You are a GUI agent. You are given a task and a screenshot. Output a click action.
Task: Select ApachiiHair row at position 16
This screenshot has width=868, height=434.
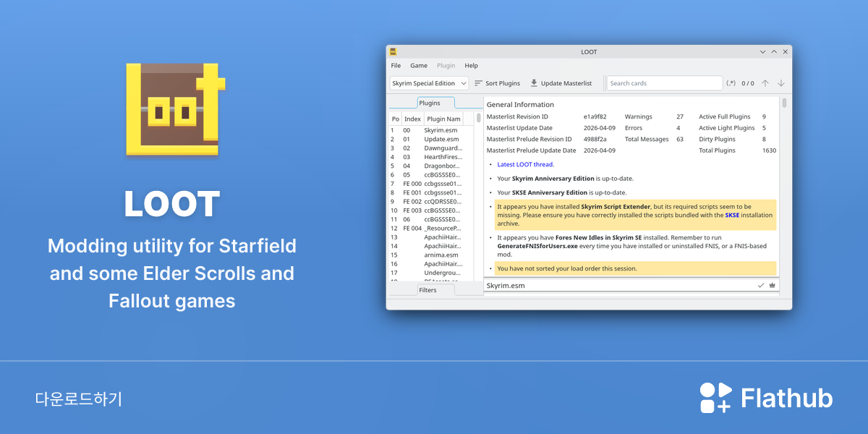coord(431,264)
